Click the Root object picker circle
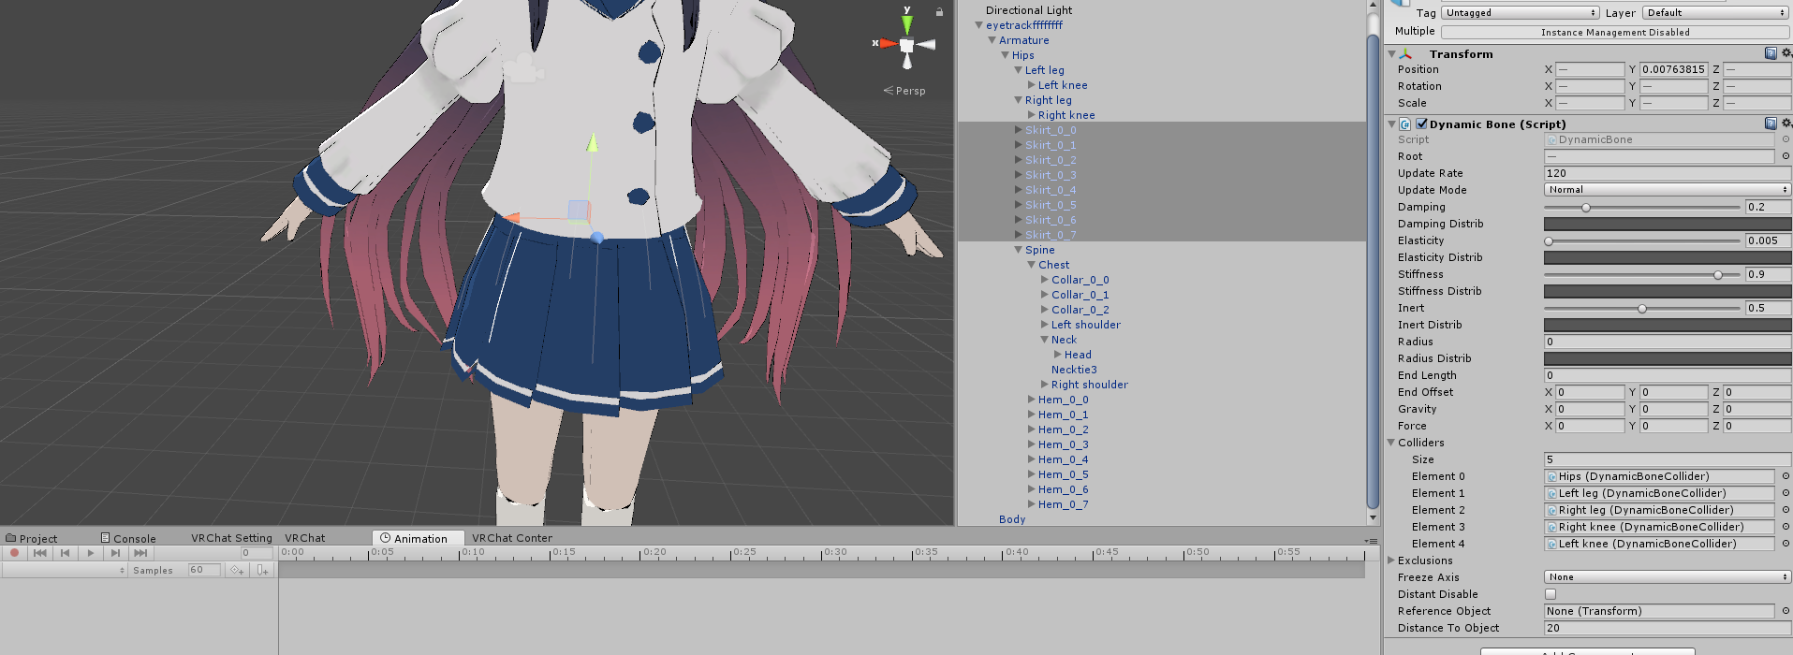This screenshot has width=1793, height=655. click(1786, 156)
